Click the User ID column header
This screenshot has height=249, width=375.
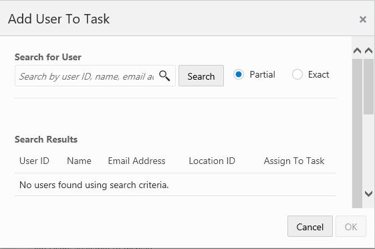[34, 161]
